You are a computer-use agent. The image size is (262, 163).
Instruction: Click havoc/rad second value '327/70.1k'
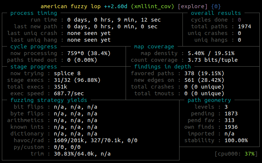coord(106,140)
